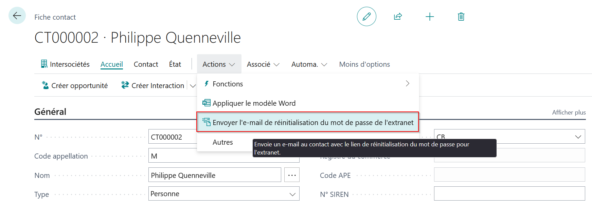
Task: Click the N° SIREN label
Action: click(334, 194)
